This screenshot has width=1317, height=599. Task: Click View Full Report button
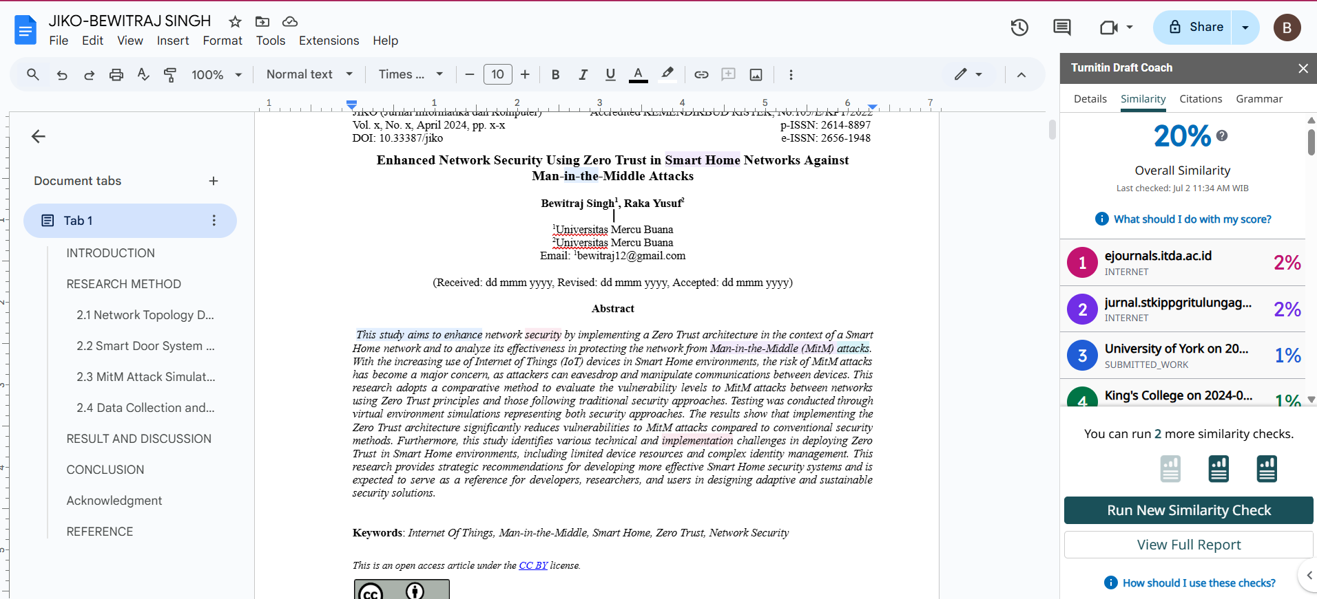click(x=1189, y=545)
